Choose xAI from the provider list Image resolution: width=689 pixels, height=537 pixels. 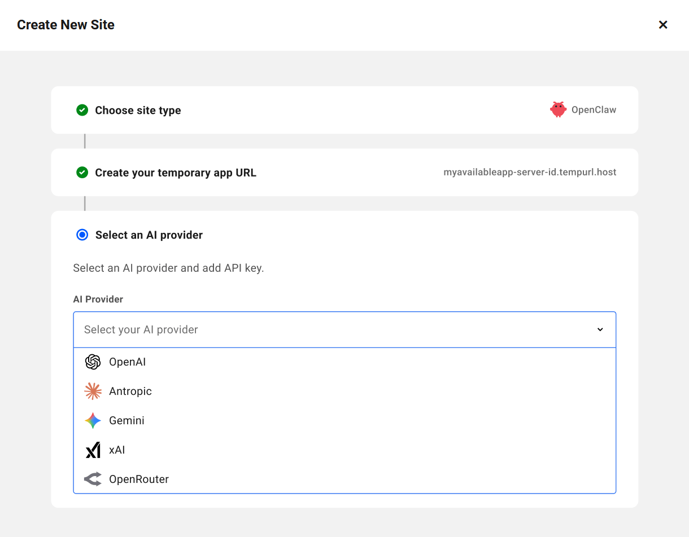tap(344, 450)
